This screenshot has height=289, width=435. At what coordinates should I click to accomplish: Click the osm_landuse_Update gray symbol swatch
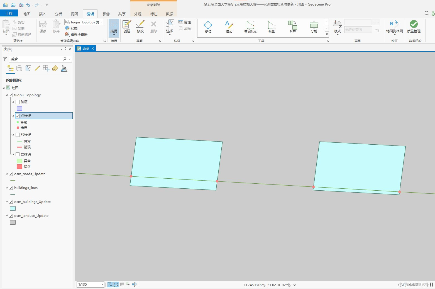click(x=13, y=222)
